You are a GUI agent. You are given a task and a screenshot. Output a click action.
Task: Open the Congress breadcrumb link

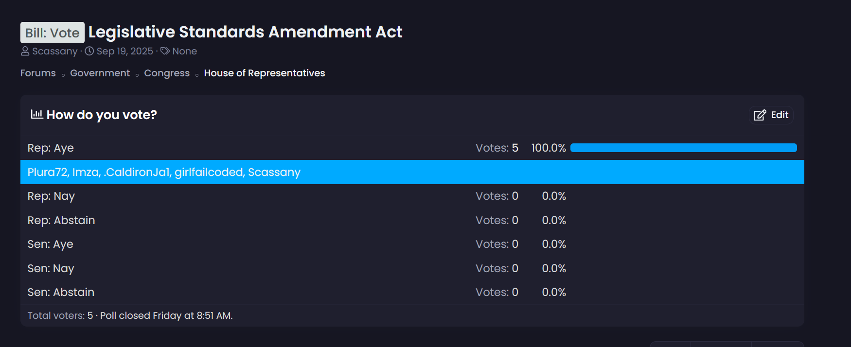coord(167,73)
